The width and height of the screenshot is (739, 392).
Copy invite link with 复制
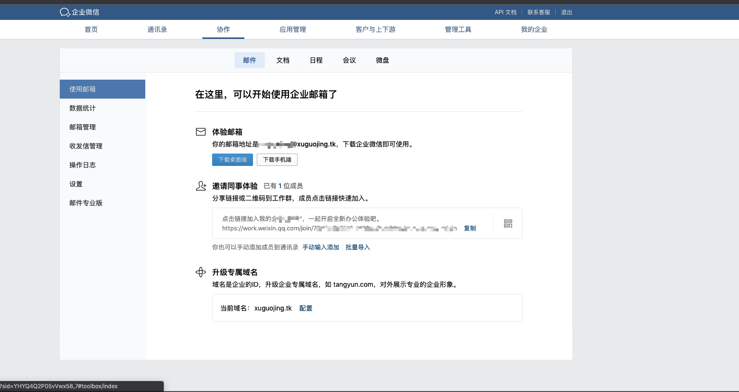pos(470,228)
